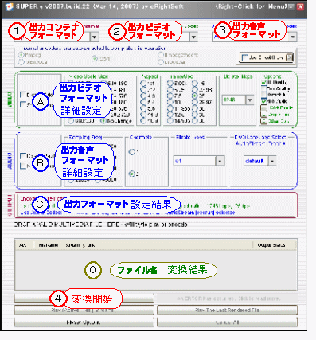
Task: Open the H264 Profile options icon
Action: pyautogui.click(x=264, y=108)
